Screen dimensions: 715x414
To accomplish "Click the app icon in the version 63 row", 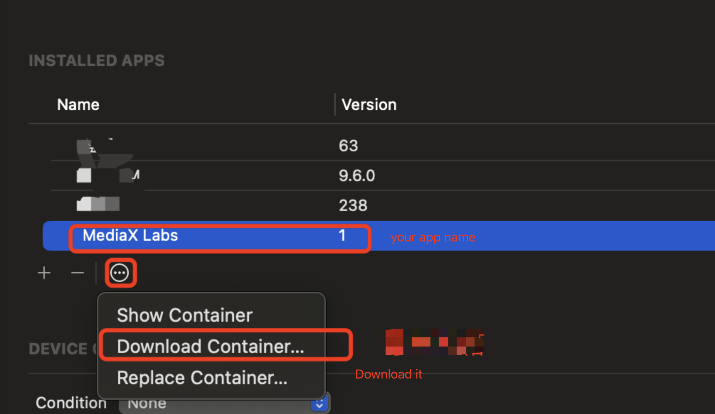I will point(84,147).
